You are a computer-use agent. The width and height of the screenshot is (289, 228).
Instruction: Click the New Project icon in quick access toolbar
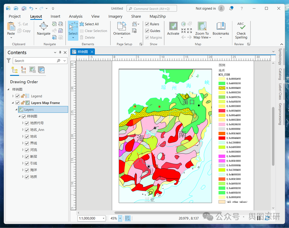pyautogui.click(x=8, y=8)
